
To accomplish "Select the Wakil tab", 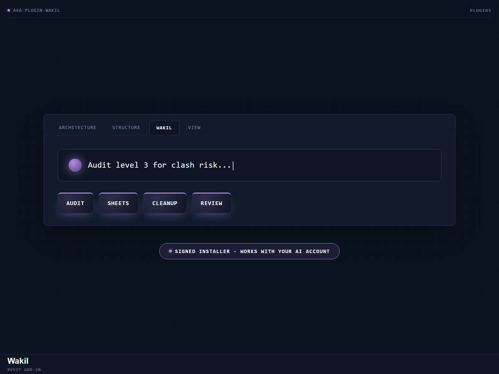I will 164,128.
